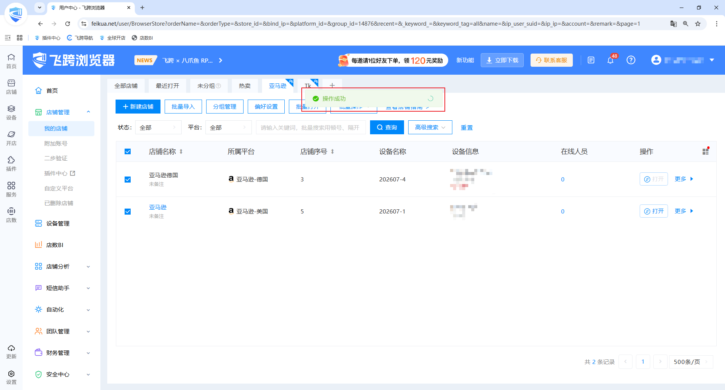This screenshot has width=725, height=390.
Task: Click the 联系客服 button
Action: point(552,60)
